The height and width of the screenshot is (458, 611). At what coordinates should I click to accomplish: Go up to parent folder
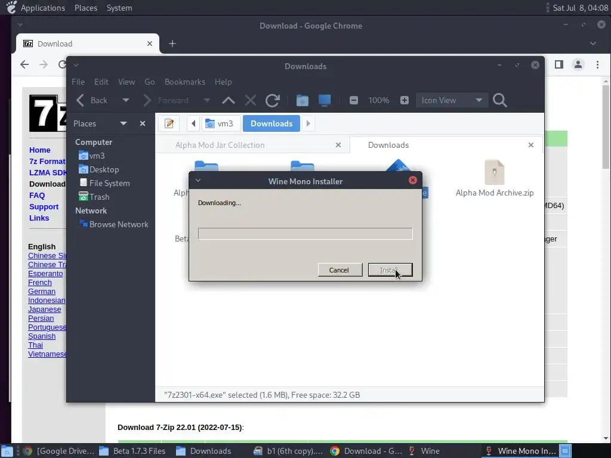(x=229, y=100)
